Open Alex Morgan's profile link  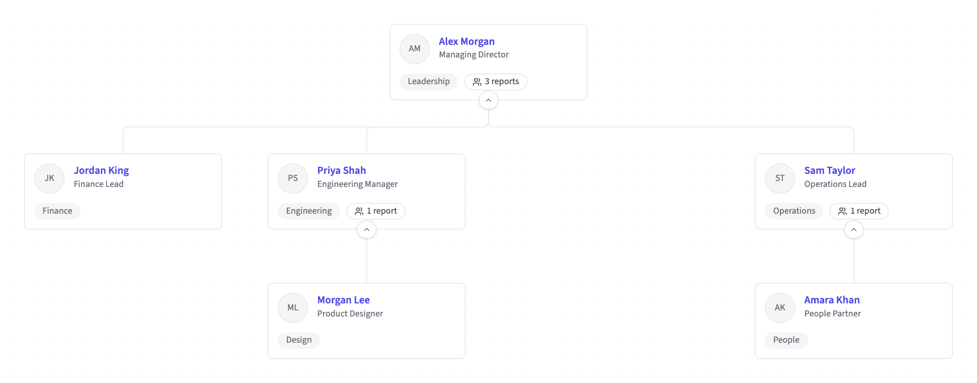click(466, 41)
